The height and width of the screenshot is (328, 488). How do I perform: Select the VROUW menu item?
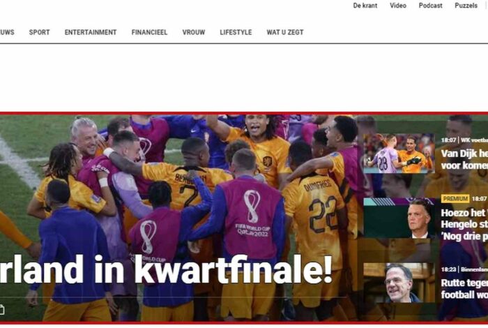tap(194, 32)
